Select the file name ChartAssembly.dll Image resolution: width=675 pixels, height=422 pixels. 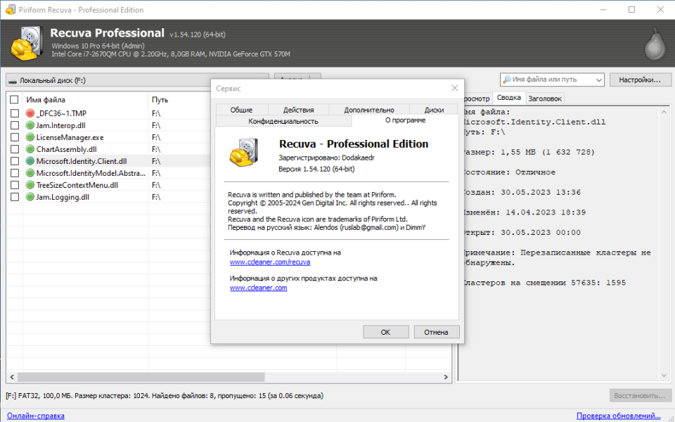coord(66,149)
